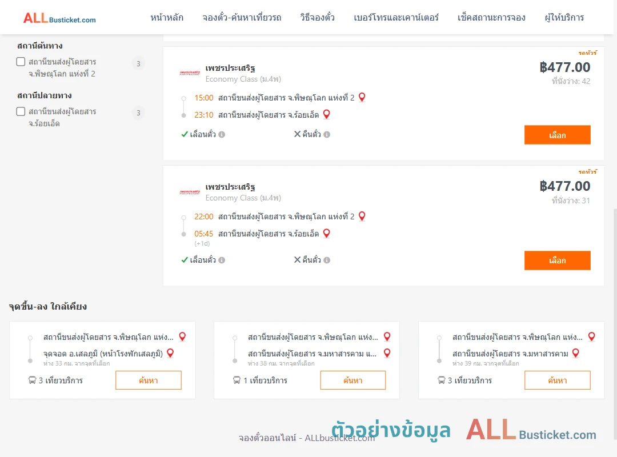Search nearby route to อ.เสลภูมิ with ค้นหา
Screen dimensions: 617x457
149,380
